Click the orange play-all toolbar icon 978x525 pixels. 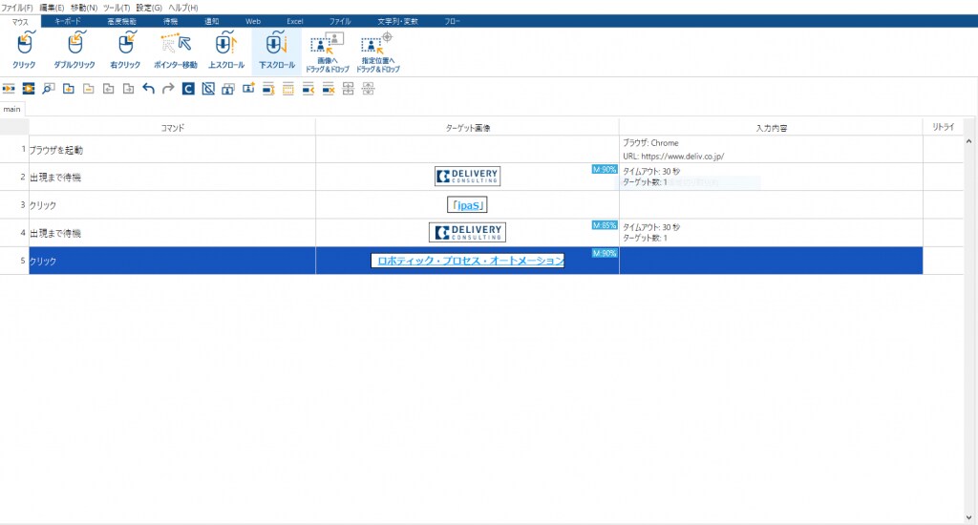(x=29, y=89)
